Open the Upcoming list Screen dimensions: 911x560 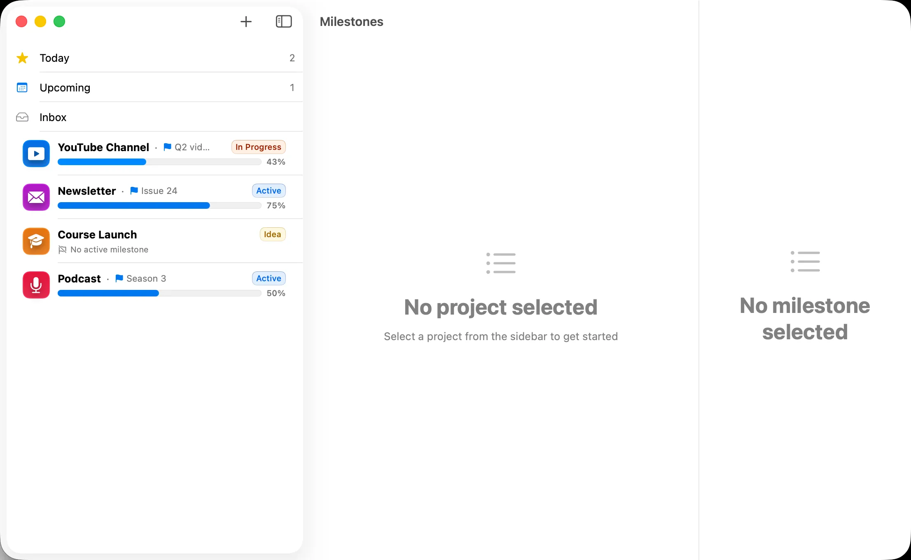click(155, 88)
